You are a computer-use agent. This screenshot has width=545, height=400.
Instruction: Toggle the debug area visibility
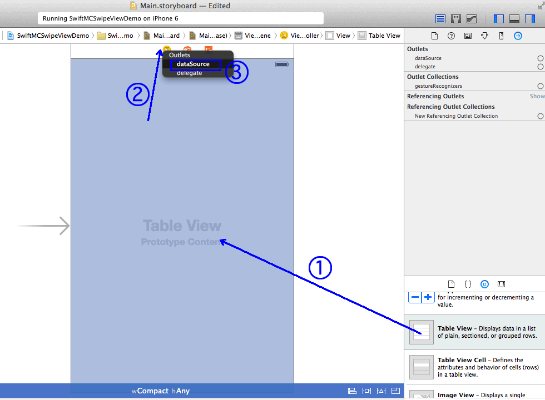(x=514, y=18)
